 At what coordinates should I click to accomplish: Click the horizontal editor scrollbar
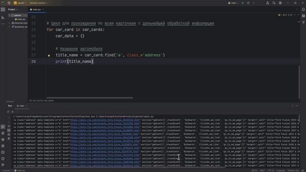point(90,98)
